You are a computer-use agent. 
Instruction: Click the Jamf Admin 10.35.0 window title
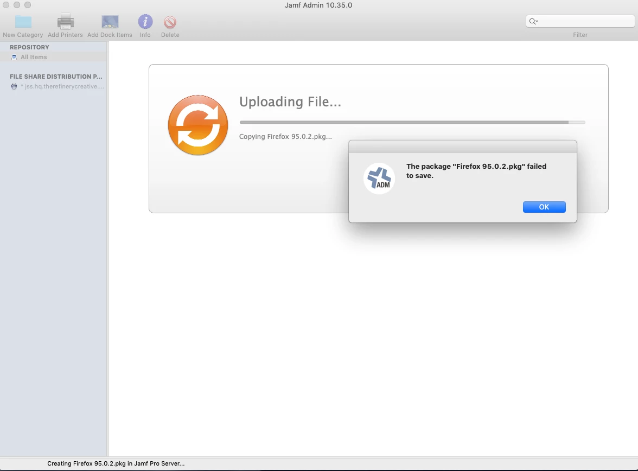point(318,5)
